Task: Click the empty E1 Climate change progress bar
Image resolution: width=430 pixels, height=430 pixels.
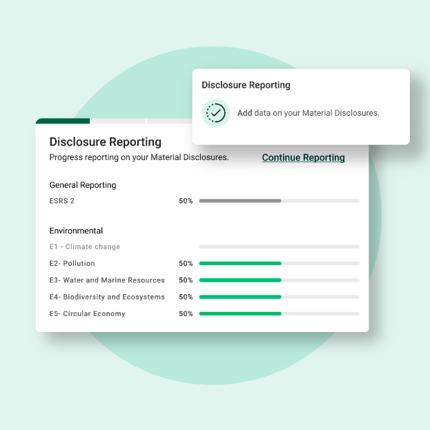Action: click(x=279, y=246)
